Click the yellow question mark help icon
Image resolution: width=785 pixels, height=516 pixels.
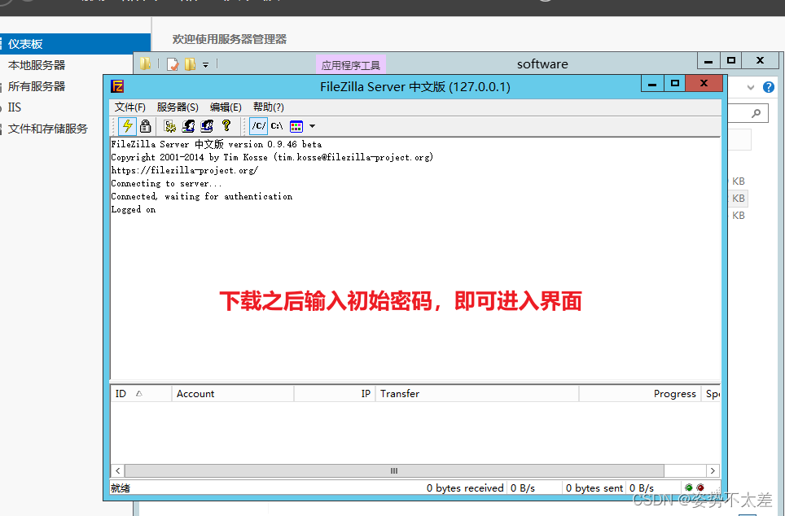tap(226, 125)
